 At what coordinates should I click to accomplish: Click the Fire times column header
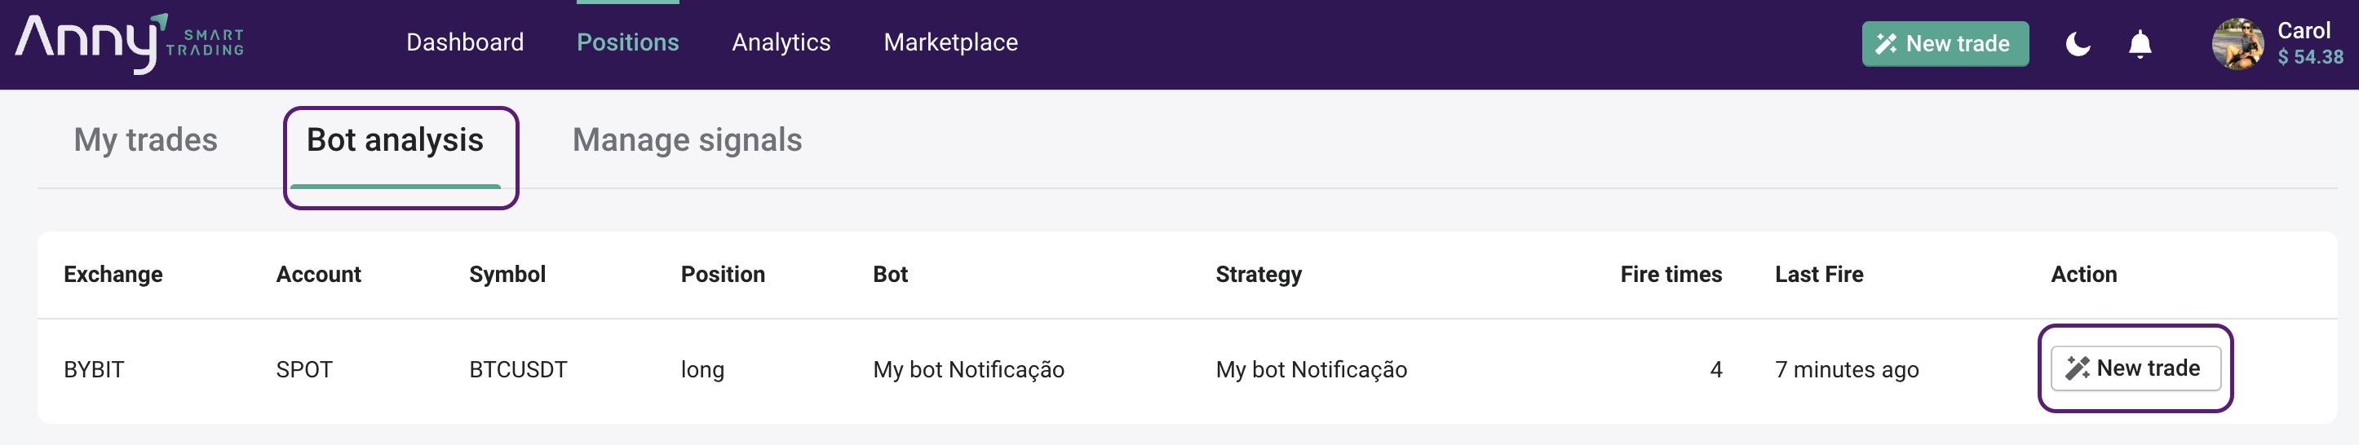1671,274
